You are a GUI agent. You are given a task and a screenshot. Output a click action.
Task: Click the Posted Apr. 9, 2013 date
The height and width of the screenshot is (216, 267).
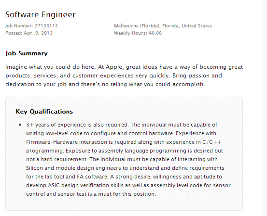click(x=29, y=33)
